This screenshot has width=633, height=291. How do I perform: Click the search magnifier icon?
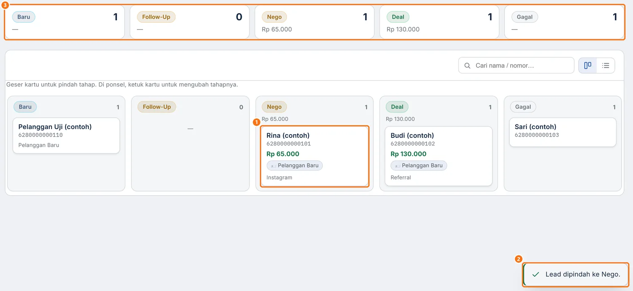pyautogui.click(x=467, y=66)
